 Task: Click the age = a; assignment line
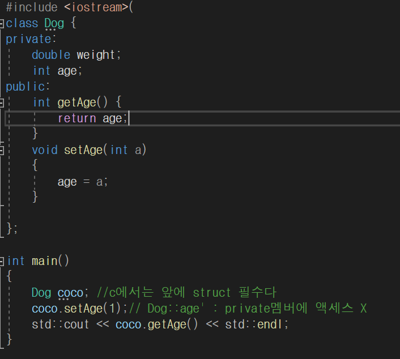coord(83,182)
